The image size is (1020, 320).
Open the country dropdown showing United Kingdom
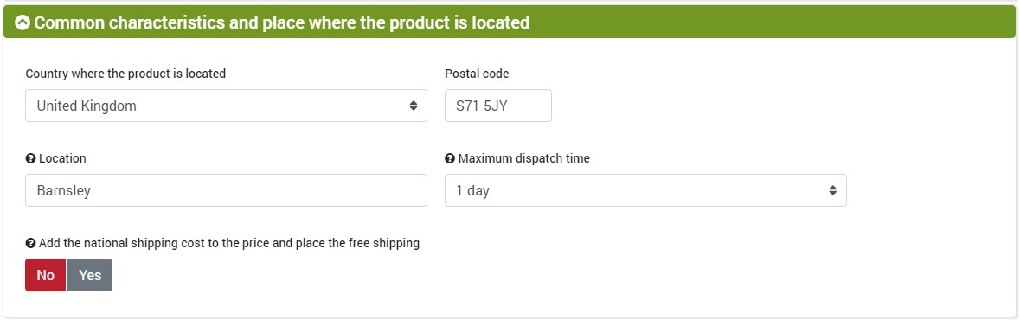tap(227, 106)
